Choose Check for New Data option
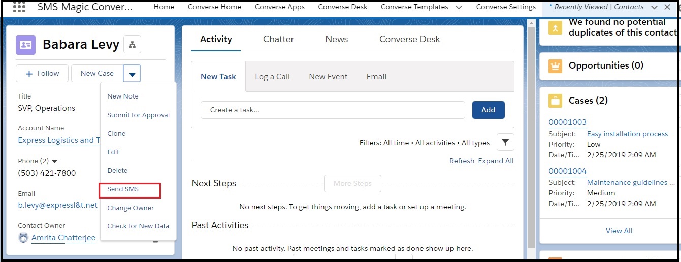The image size is (681, 262). [138, 226]
